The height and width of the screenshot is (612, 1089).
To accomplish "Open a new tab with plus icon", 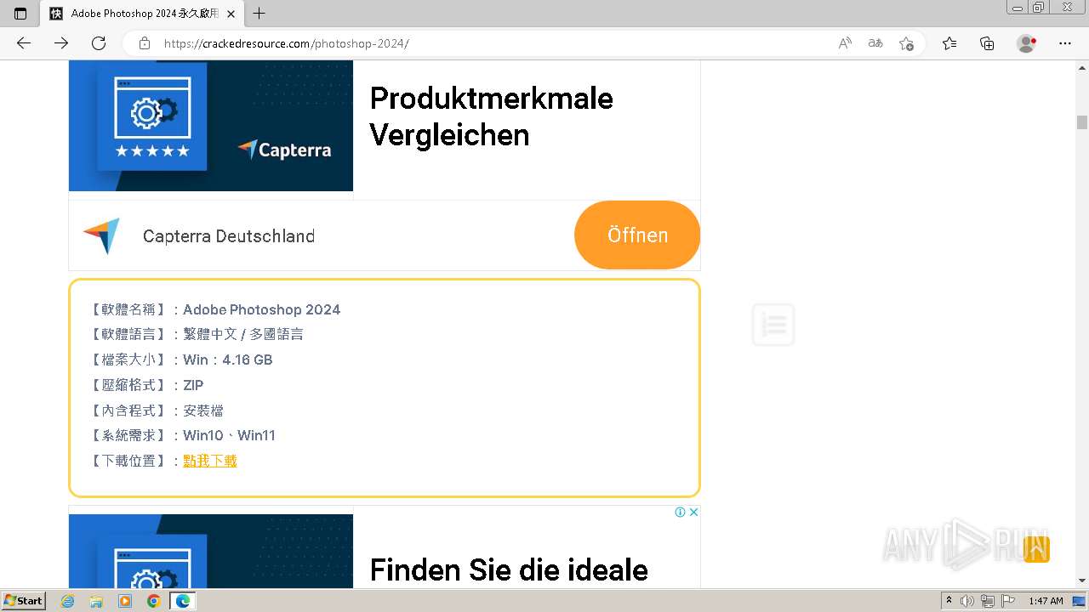I will (259, 14).
